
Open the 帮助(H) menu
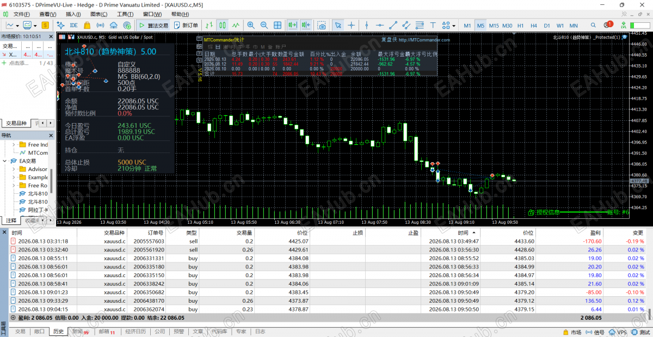coord(180,14)
